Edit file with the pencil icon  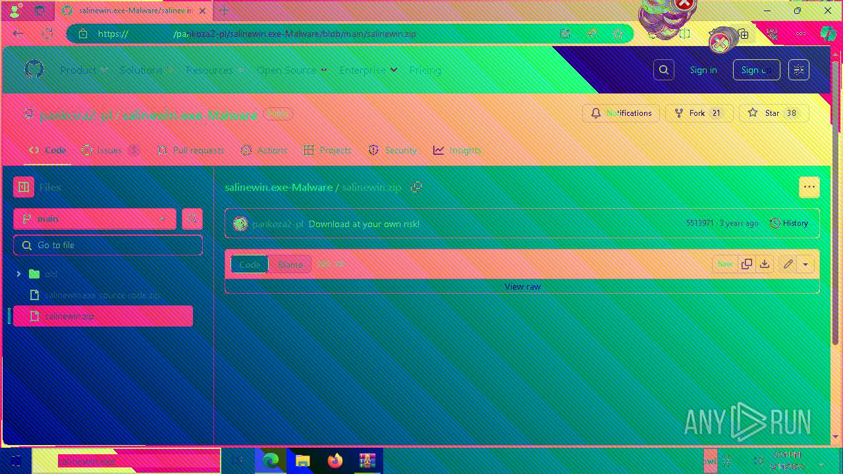click(788, 264)
